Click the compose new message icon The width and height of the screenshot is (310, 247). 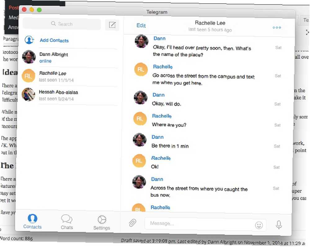[112, 25]
